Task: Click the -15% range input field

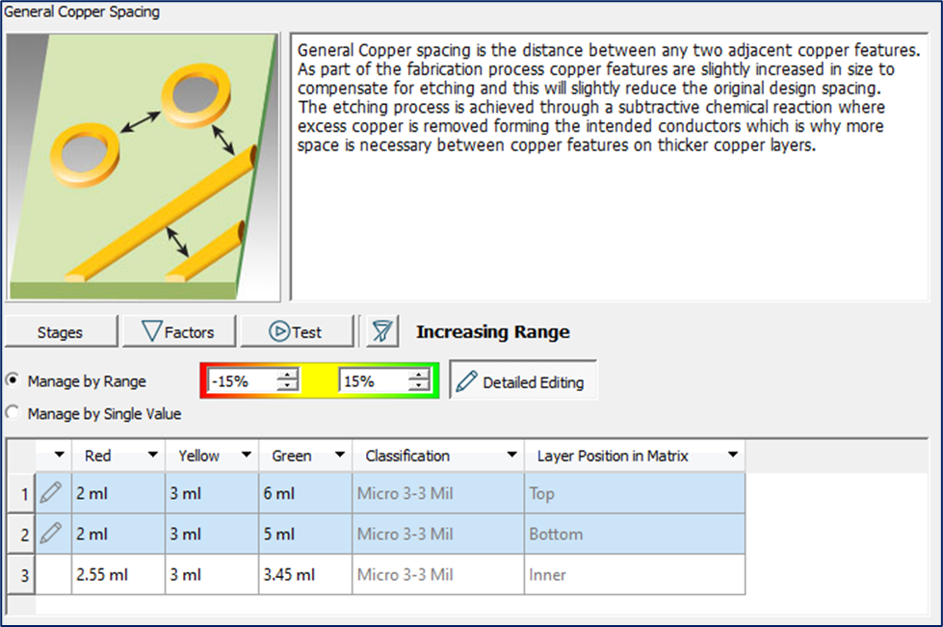Action: point(241,381)
